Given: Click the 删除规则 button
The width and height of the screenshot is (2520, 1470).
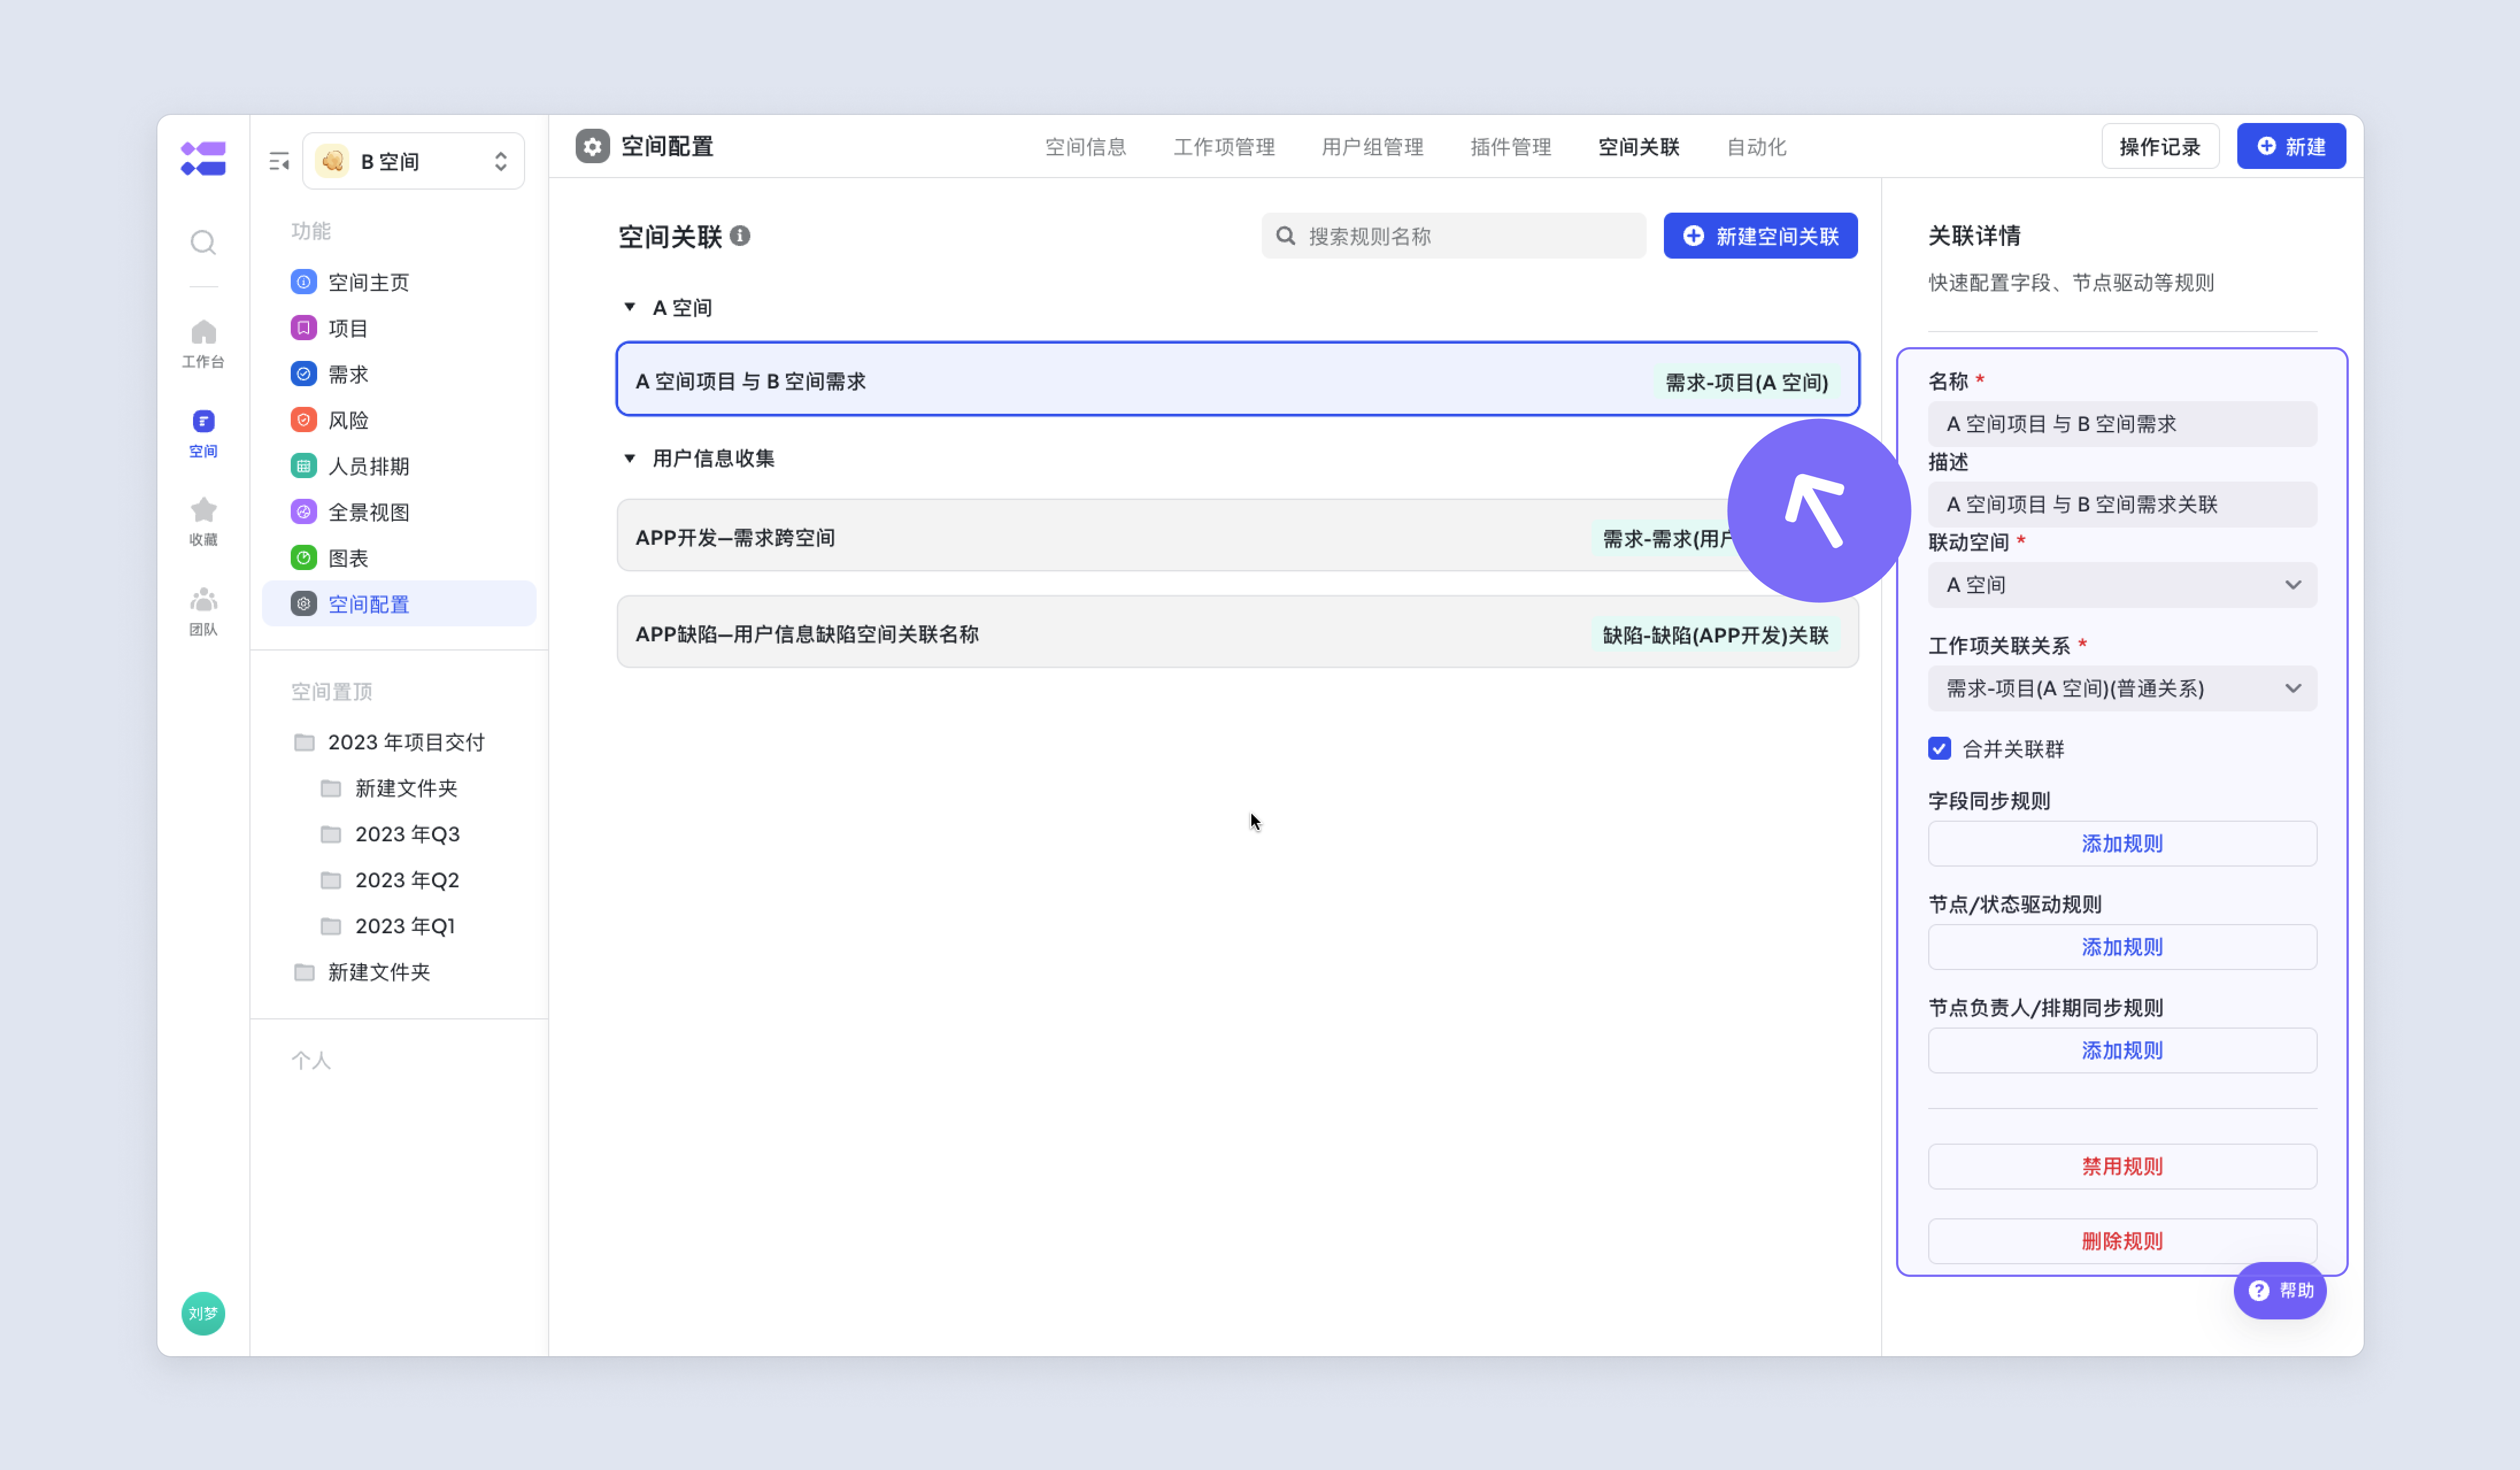Looking at the screenshot, I should 2122,1241.
